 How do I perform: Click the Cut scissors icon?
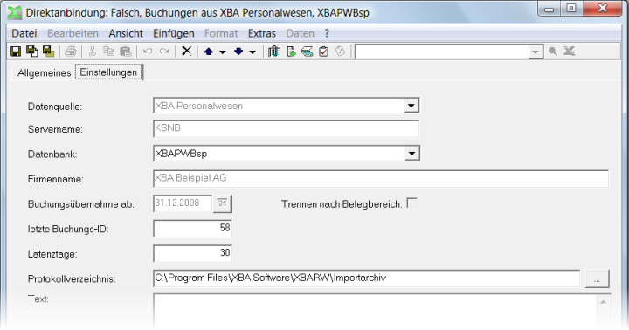point(93,52)
